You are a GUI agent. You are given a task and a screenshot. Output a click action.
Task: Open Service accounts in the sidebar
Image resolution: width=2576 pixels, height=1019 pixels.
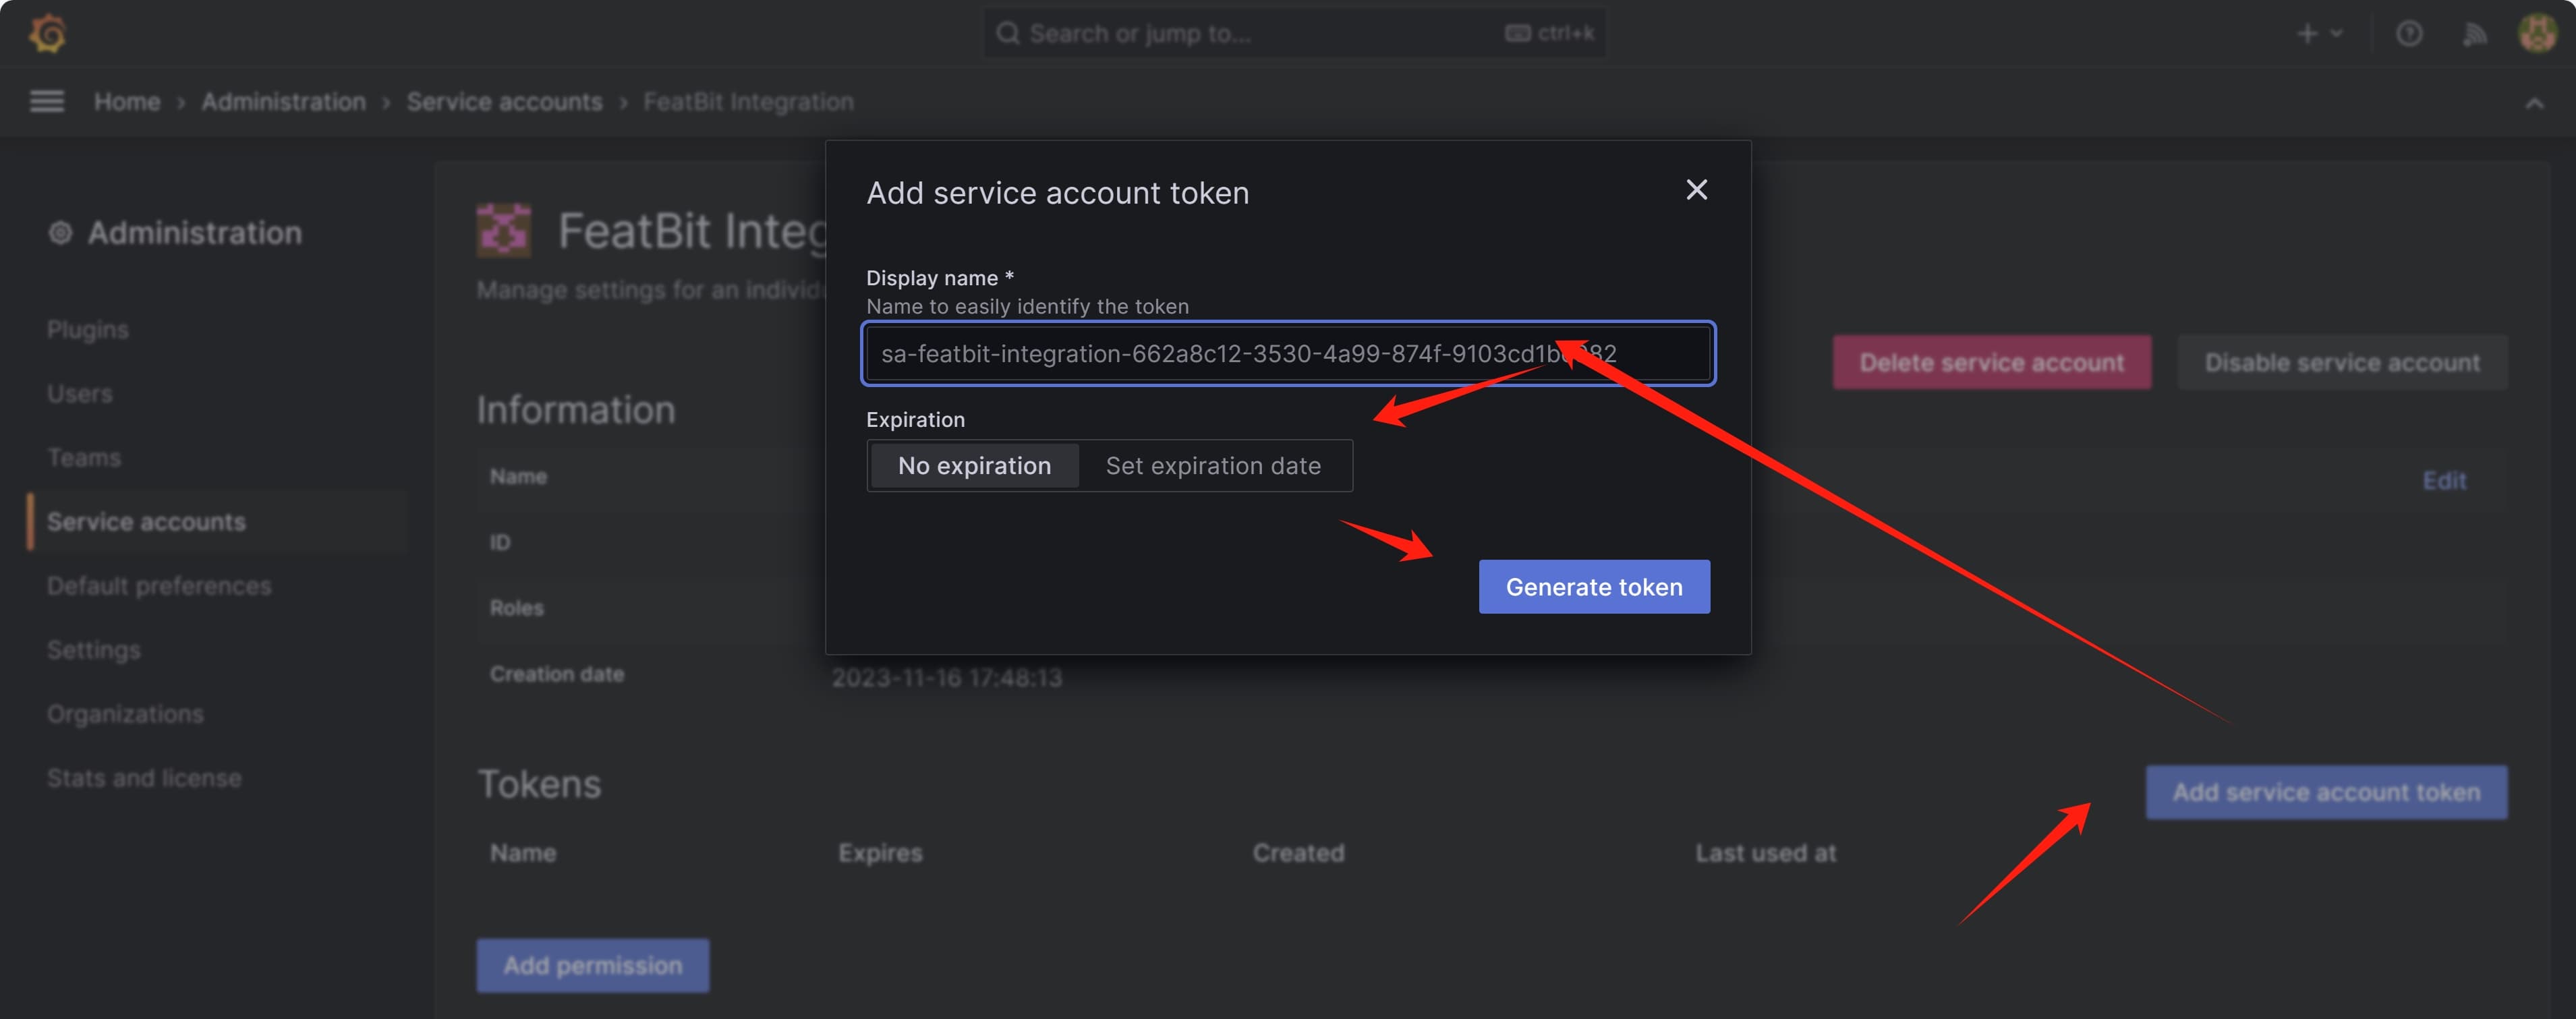pos(146,522)
